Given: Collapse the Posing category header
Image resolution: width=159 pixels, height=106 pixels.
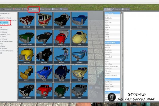Looking at the screenshot, I should click(112, 79).
